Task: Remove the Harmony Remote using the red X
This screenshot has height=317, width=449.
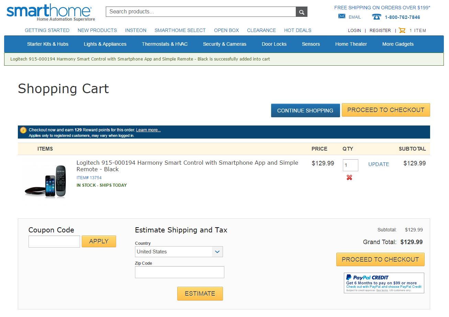Action: [349, 177]
